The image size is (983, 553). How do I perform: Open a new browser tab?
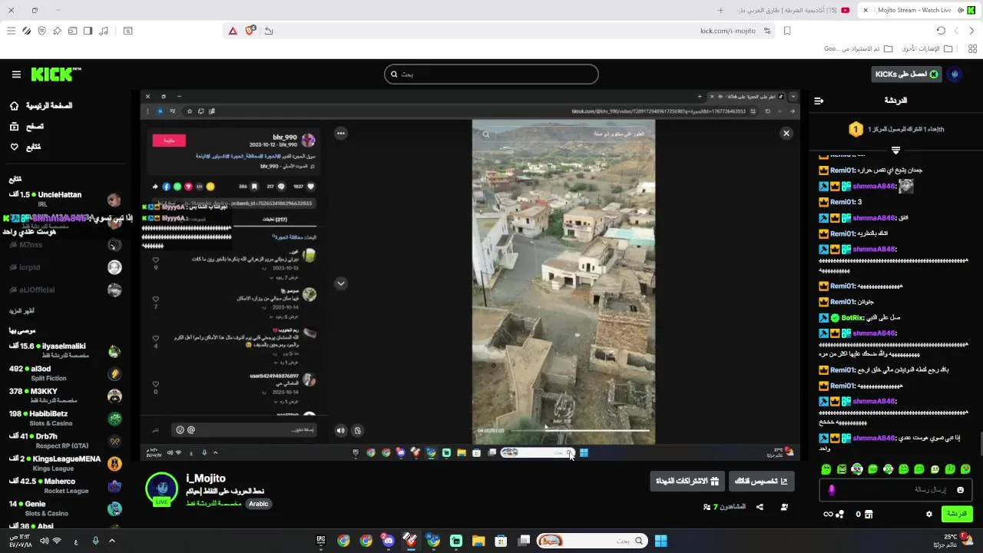point(720,10)
